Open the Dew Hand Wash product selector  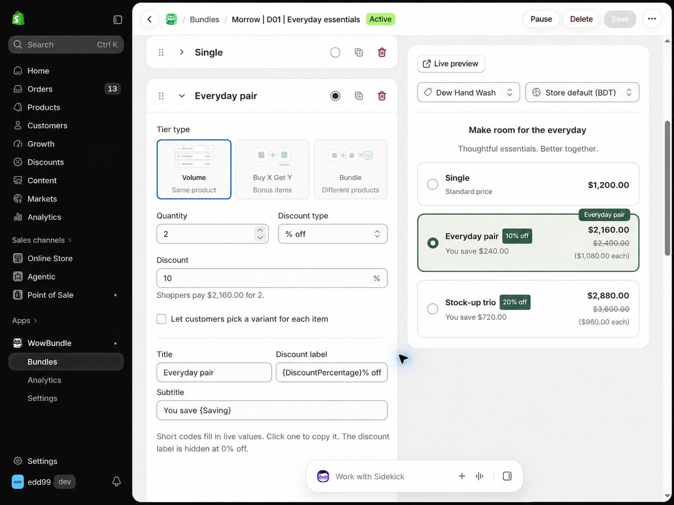tap(468, 93)
